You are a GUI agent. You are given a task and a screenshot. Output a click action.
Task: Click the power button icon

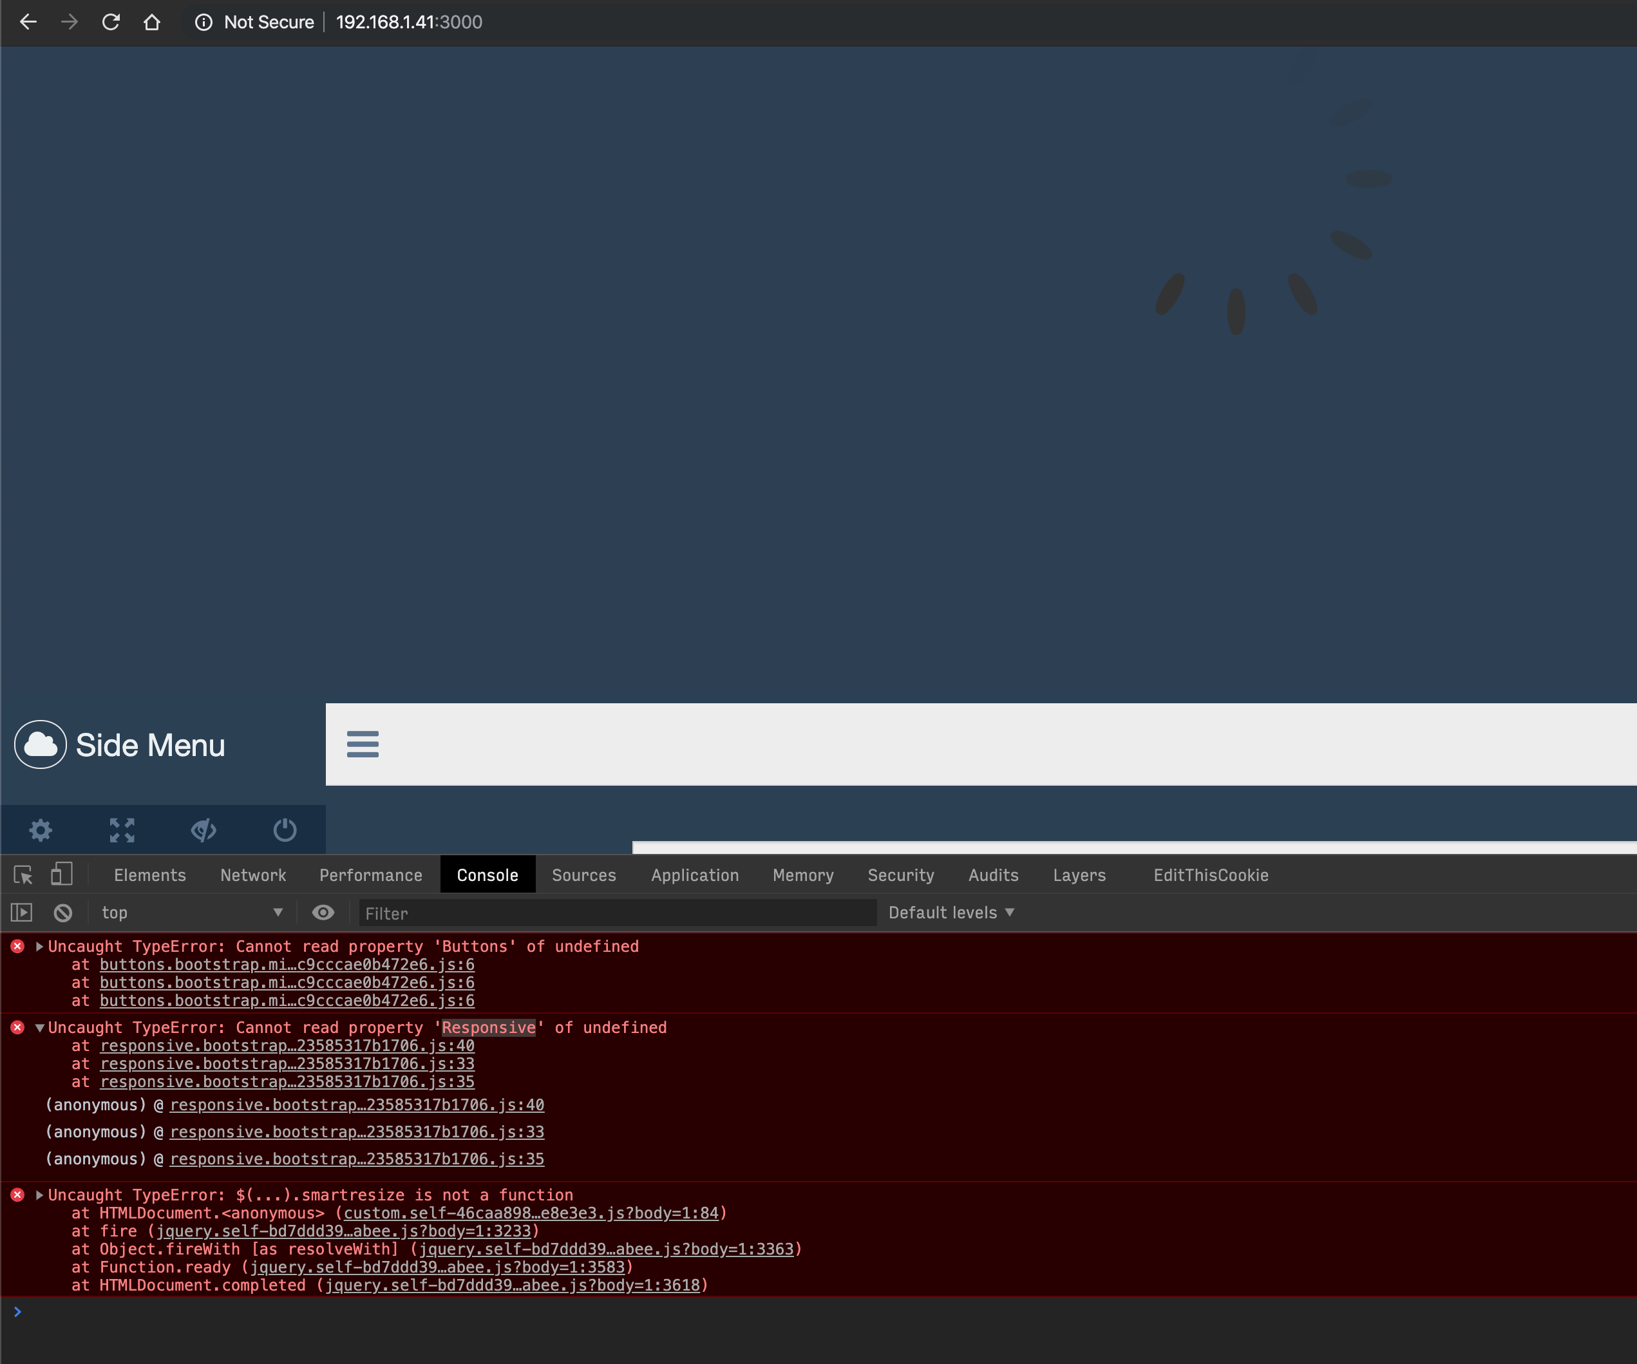click(284, 829)
